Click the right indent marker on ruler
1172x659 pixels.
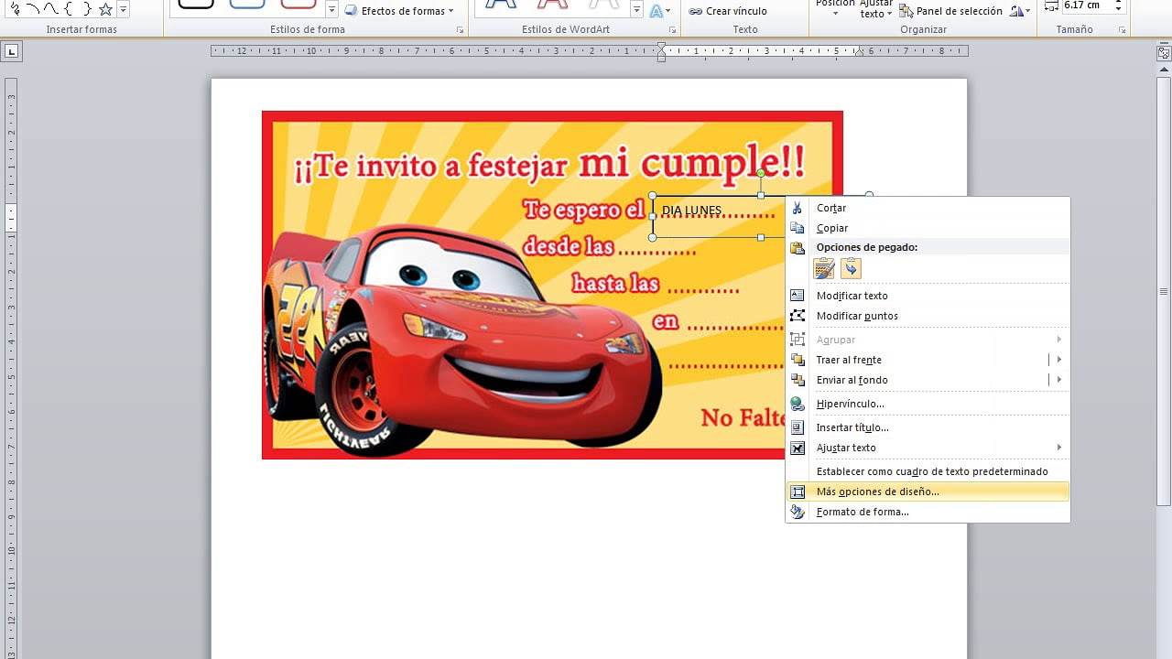[x=859, y=54]
